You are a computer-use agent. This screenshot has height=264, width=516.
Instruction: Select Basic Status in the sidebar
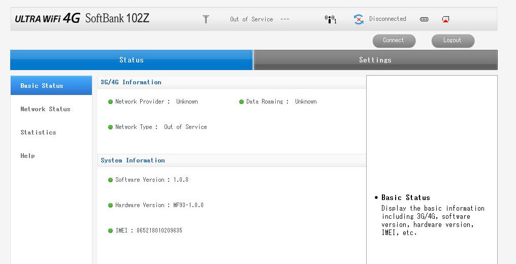click(42, 86)
